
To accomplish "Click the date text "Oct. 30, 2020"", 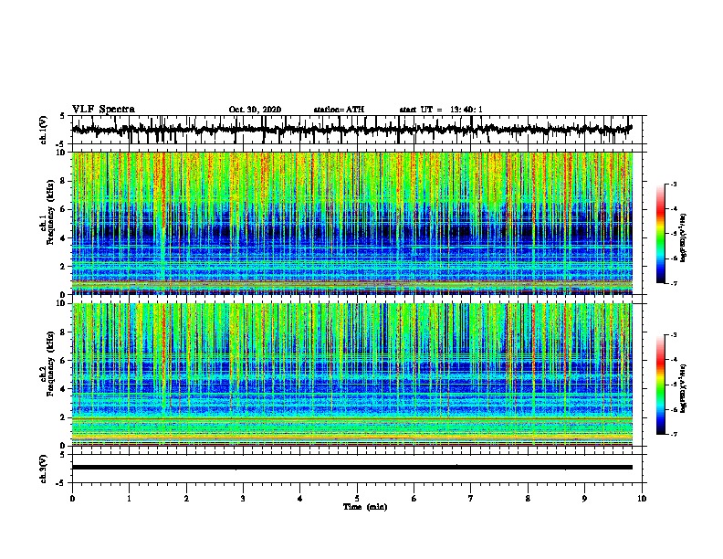I will pos(255,110).
